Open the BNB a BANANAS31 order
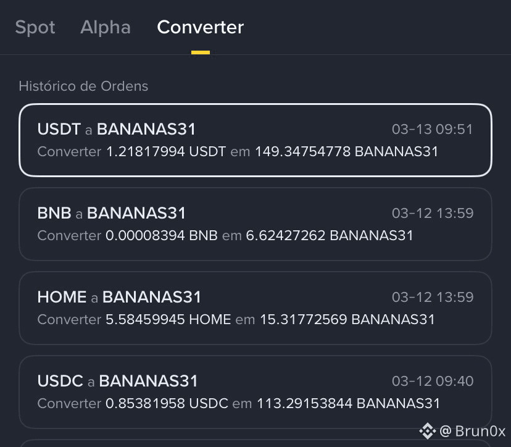Screen dimensions: 511x447 coord(255,224)
